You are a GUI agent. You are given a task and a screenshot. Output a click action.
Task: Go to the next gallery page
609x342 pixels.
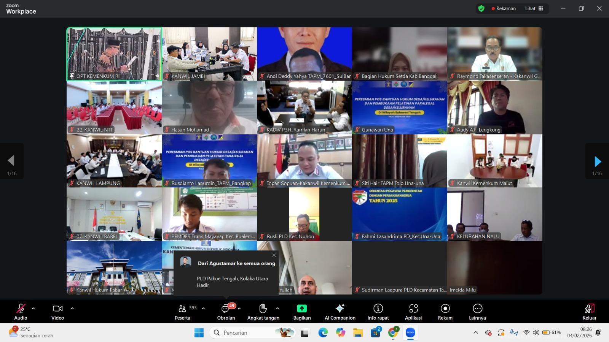tap(597, 161)
